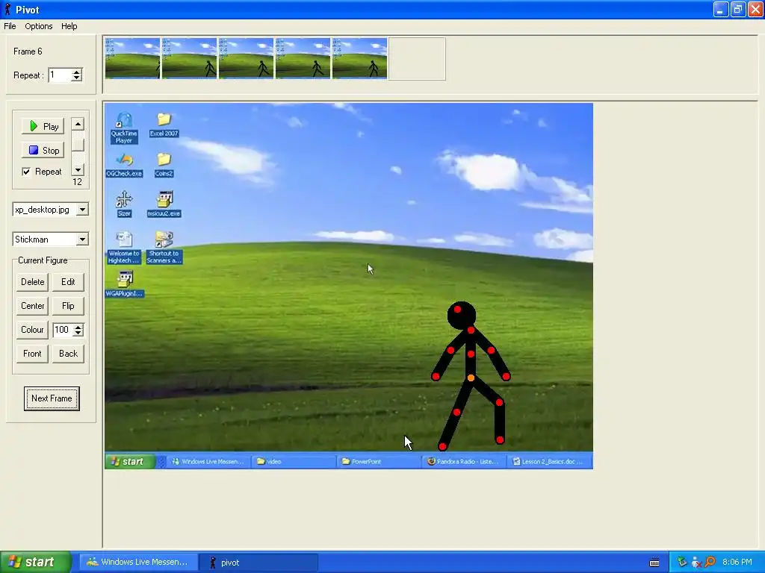Click the red right hand handle

pos(506,376)
